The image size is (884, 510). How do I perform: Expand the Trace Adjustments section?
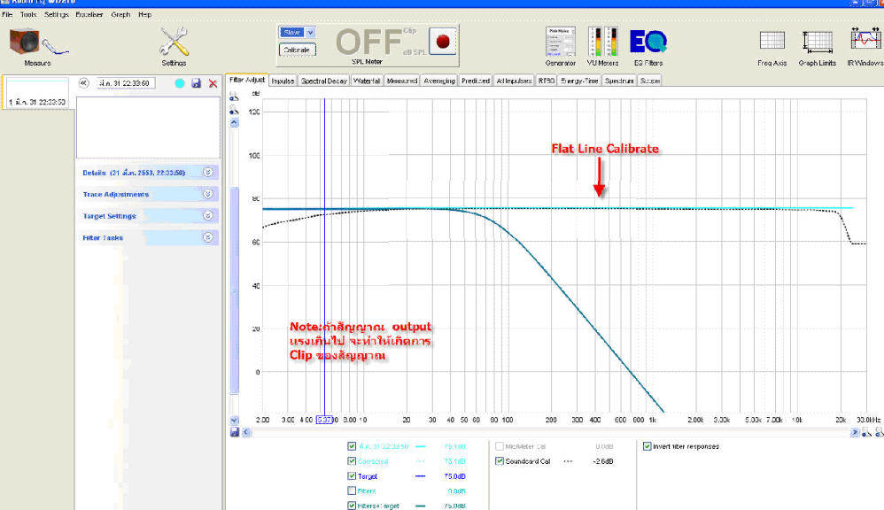(x=208, y=194)
